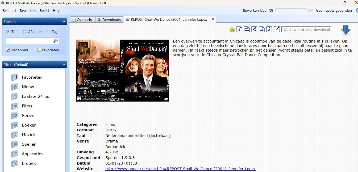
Task: Focus the search text field in Zoeken
Action: coord(29,41)
